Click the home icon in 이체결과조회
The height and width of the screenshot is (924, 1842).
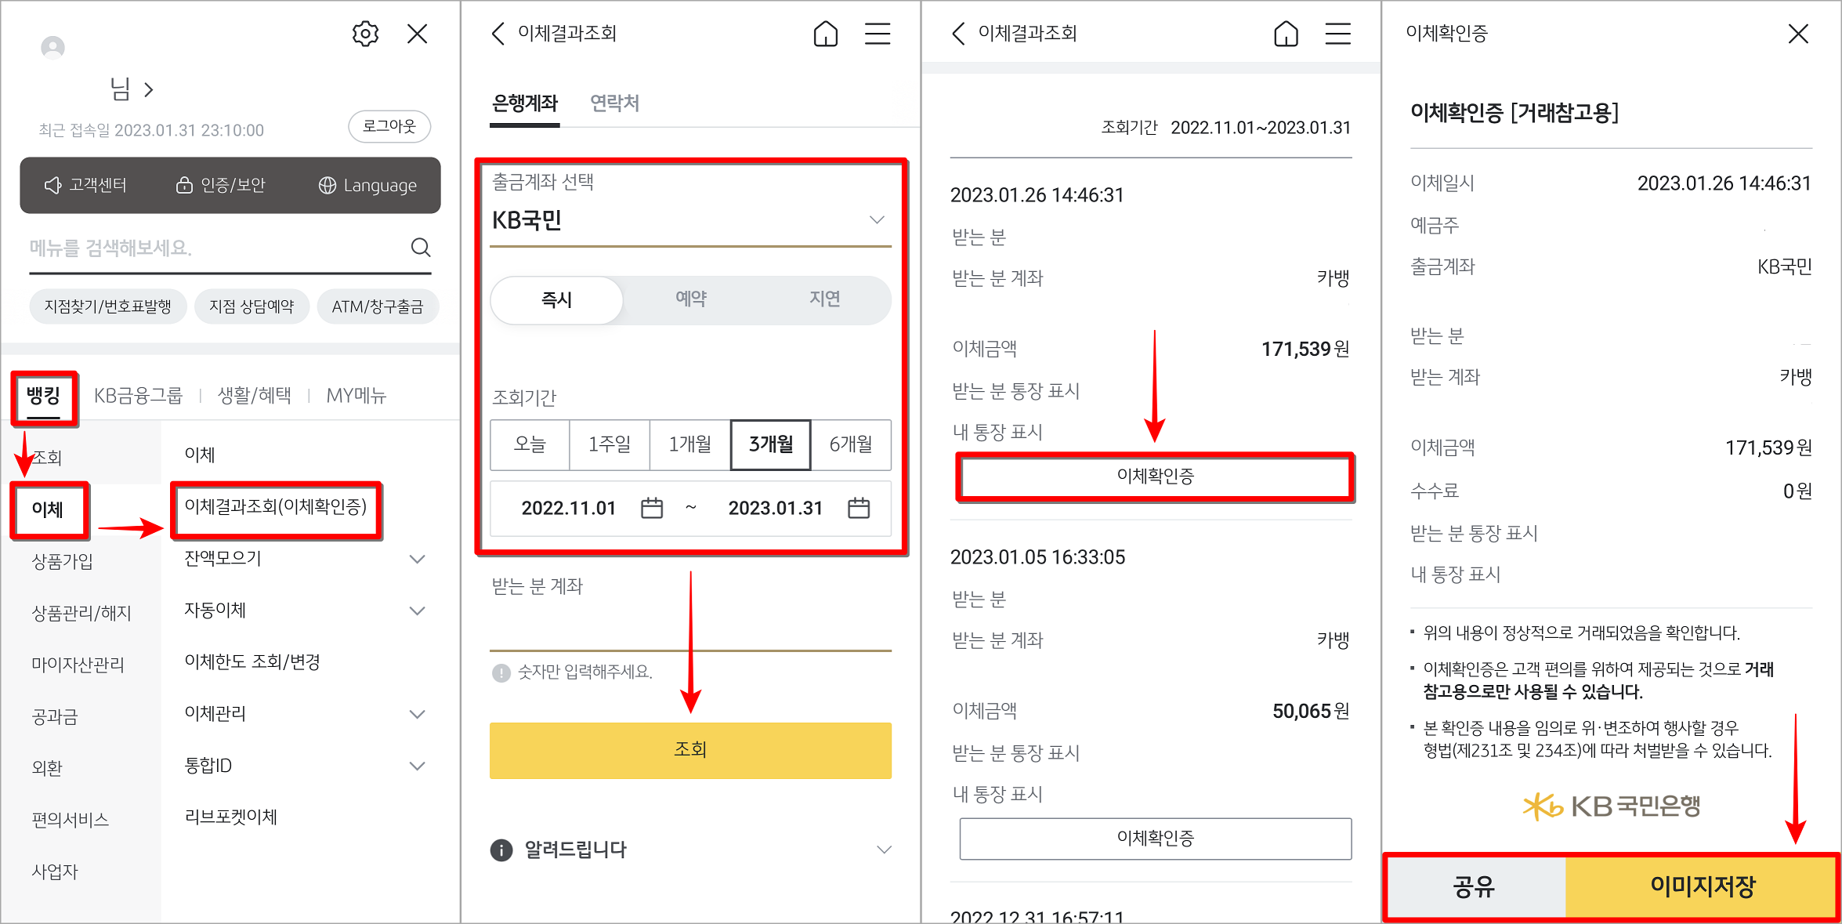tap(825, 34)
